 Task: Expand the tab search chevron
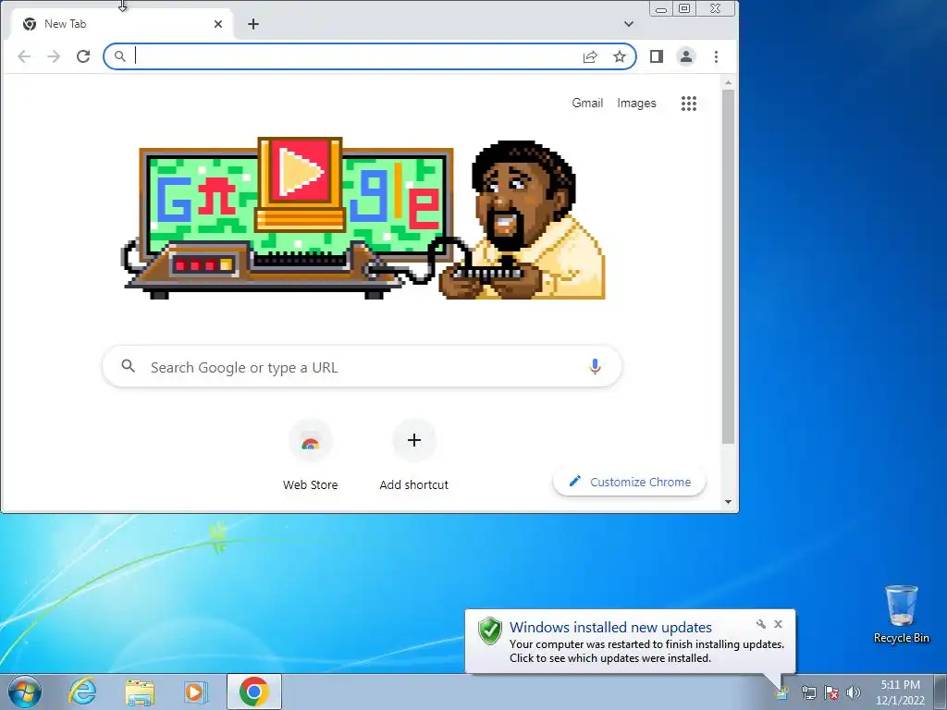pos(629,24)
